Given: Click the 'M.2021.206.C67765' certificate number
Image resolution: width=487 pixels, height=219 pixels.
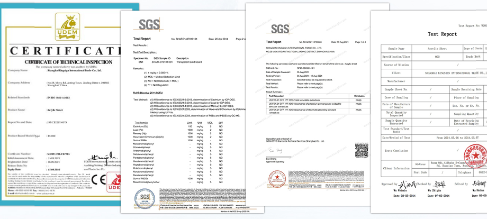Looking at the screenshot, I should click(x=58, y=153).
